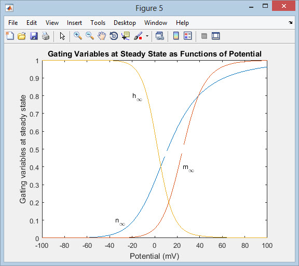
Task: Insert legend using toolbar icon
Action: pyautogui.click(x=187, y=36)
